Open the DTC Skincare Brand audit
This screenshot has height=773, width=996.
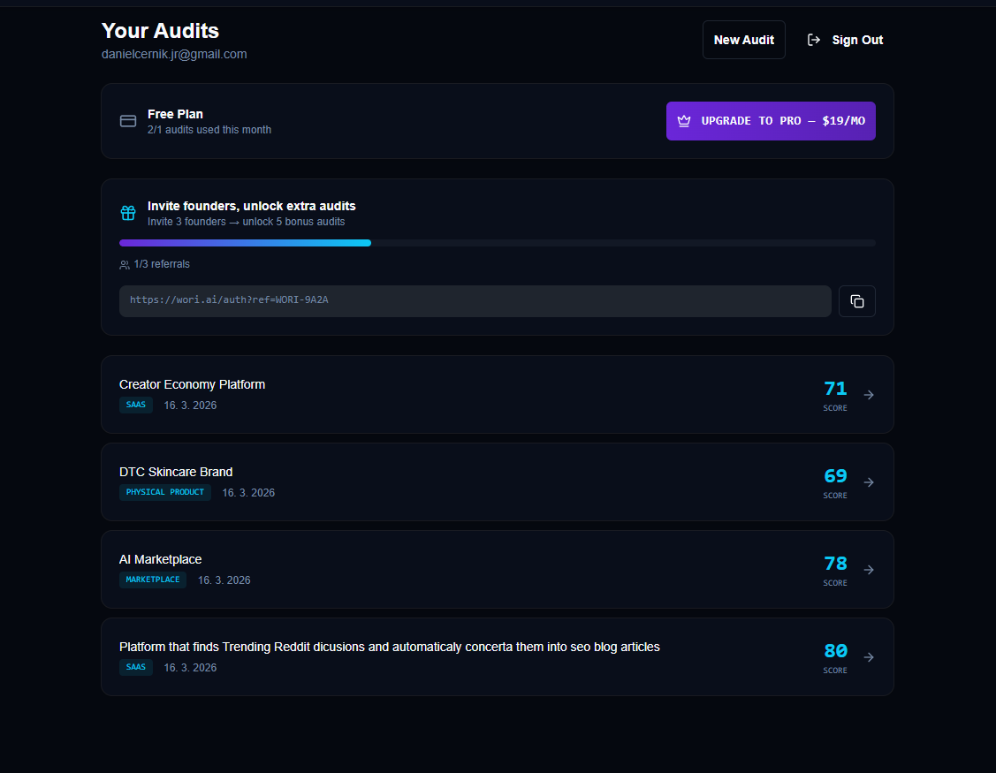(x=498, y=482)
